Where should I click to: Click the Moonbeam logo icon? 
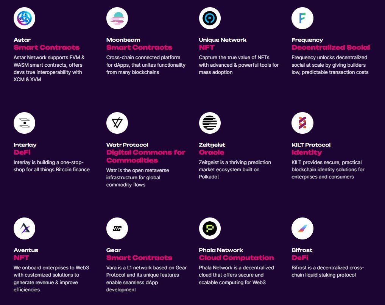point(117,18)
